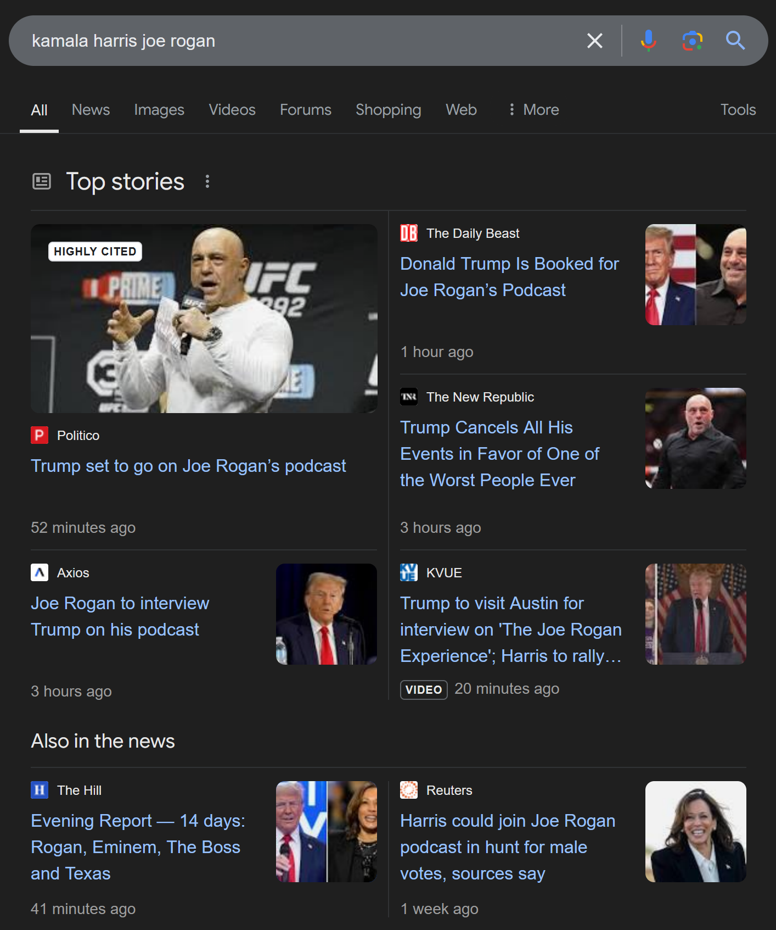
Task: Expand the More search filters menu
Action: point(533,110)
